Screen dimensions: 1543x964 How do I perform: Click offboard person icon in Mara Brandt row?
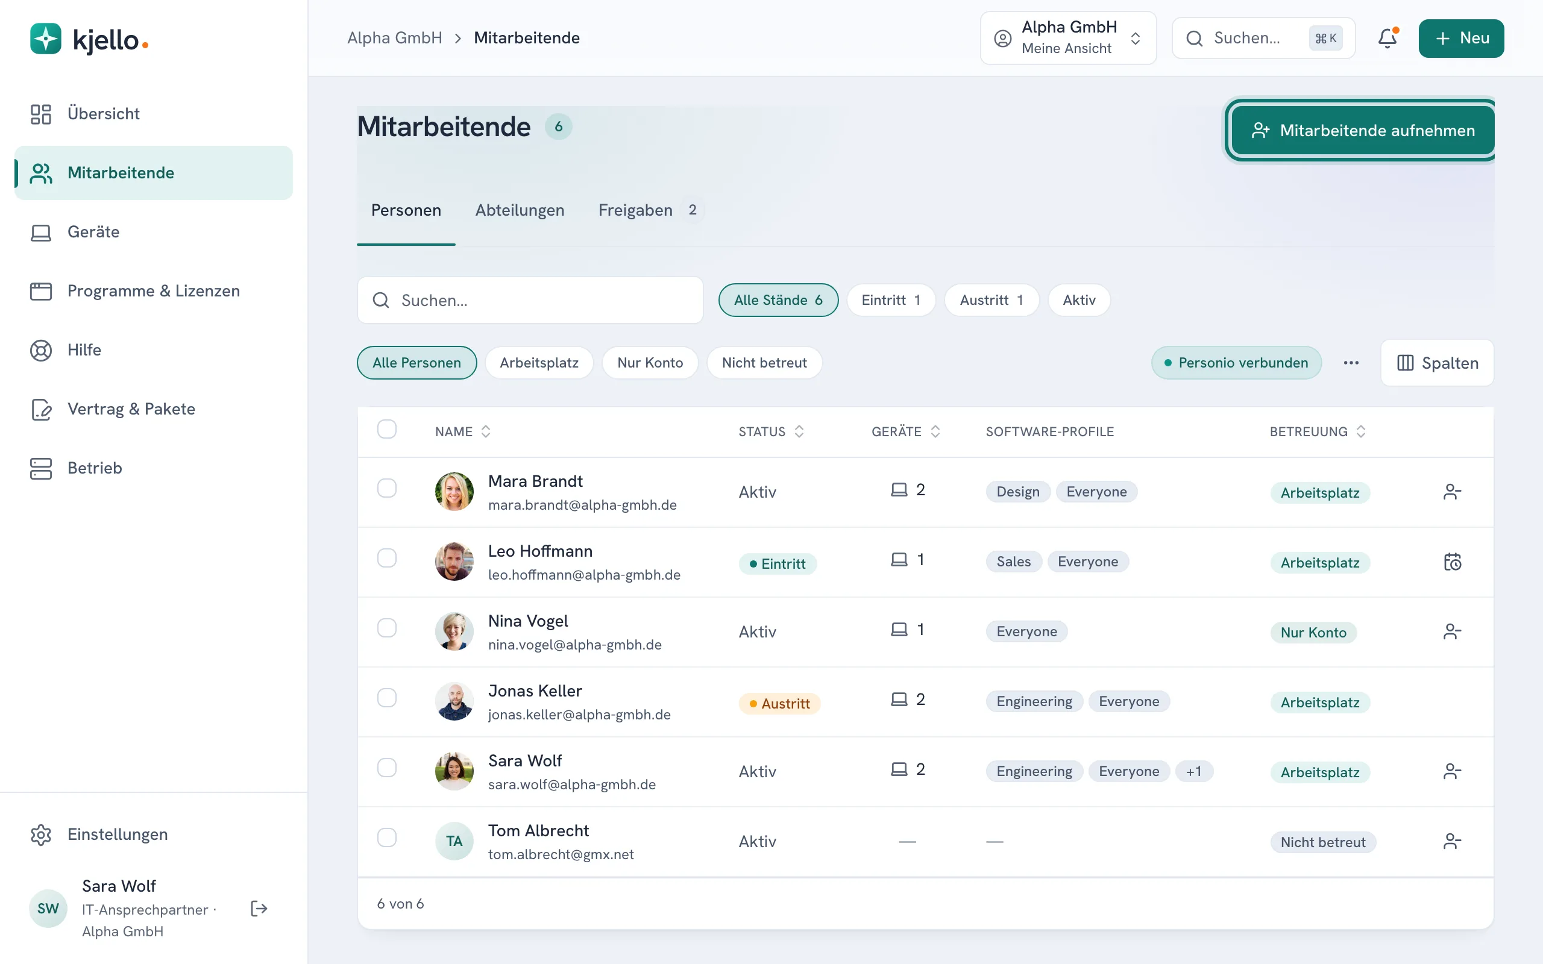[1452, 492]
